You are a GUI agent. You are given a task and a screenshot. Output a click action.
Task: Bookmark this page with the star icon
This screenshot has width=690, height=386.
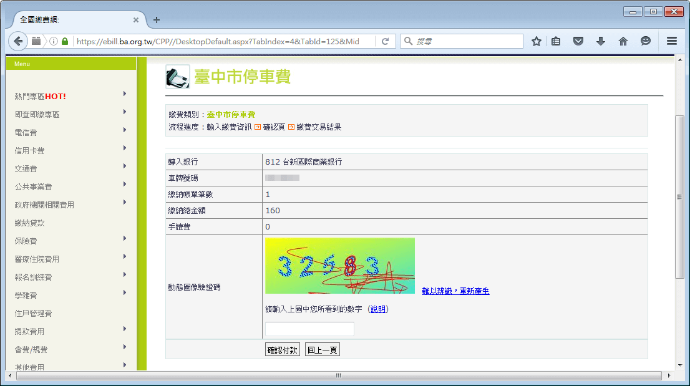536,41
